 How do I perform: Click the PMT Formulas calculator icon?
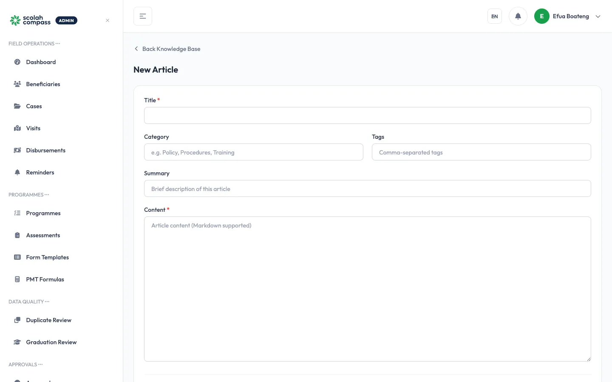click(17, 279)
